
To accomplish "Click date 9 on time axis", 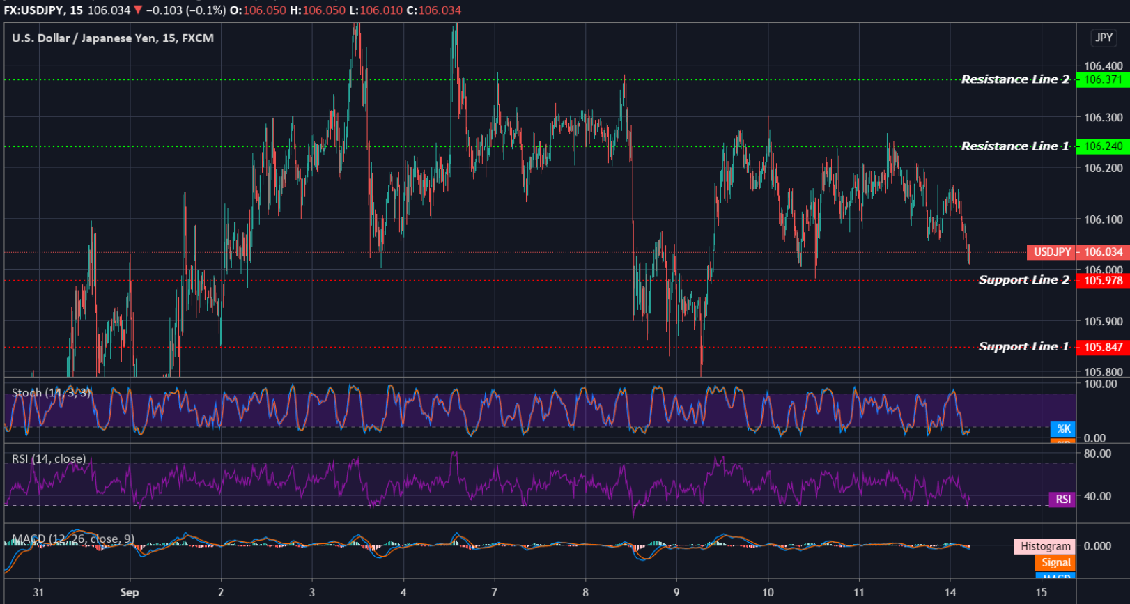I will coord(676,592).
